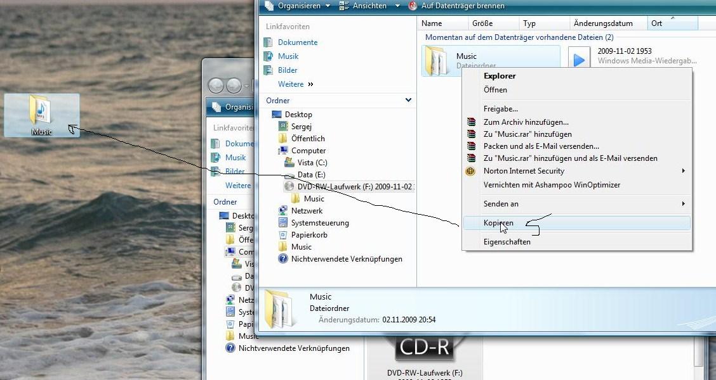Select the Music folder under DVD-RW-Laufwerk in the front tree
716x380 pixels.
pyautogui.click(x=314, y=199)
